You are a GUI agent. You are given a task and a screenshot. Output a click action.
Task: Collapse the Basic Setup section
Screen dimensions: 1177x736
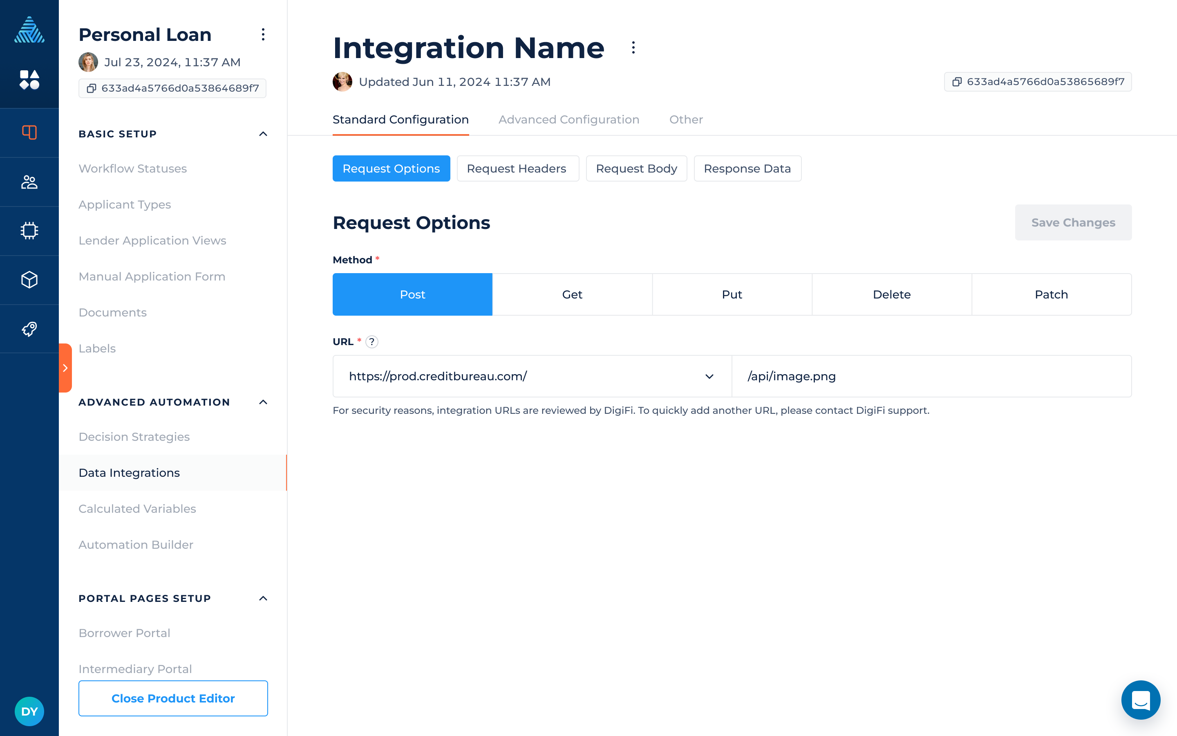(263, 134)
